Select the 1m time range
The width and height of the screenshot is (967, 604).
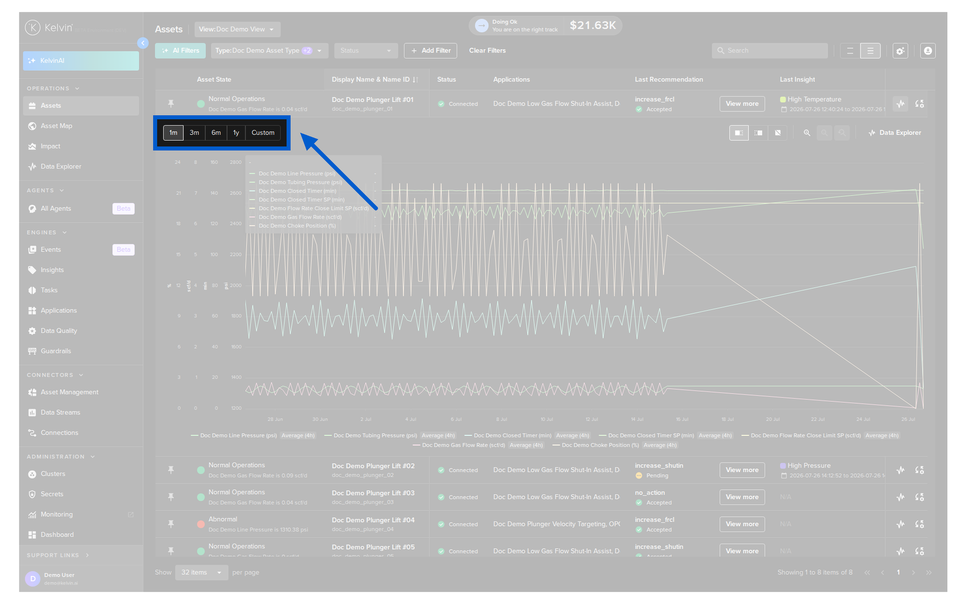click(x=173, y=132)
